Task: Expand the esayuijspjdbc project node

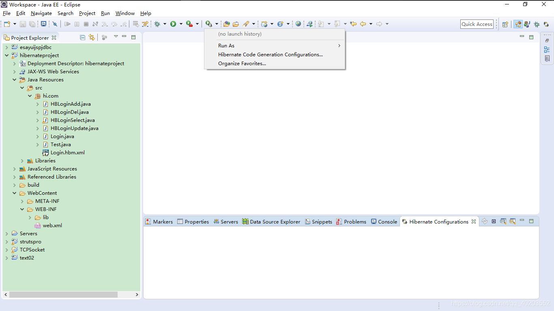Action: [x=6, y=47]
